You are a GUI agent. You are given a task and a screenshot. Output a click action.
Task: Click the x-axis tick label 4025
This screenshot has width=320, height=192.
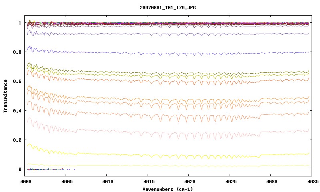coord(231,182)
